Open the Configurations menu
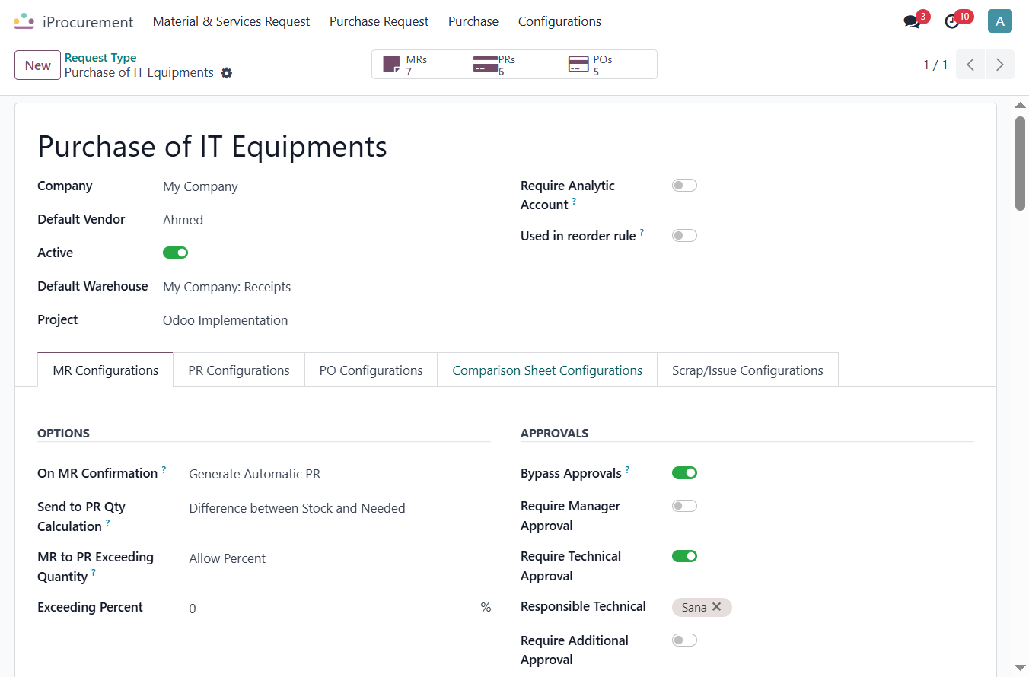 (559, 21)
